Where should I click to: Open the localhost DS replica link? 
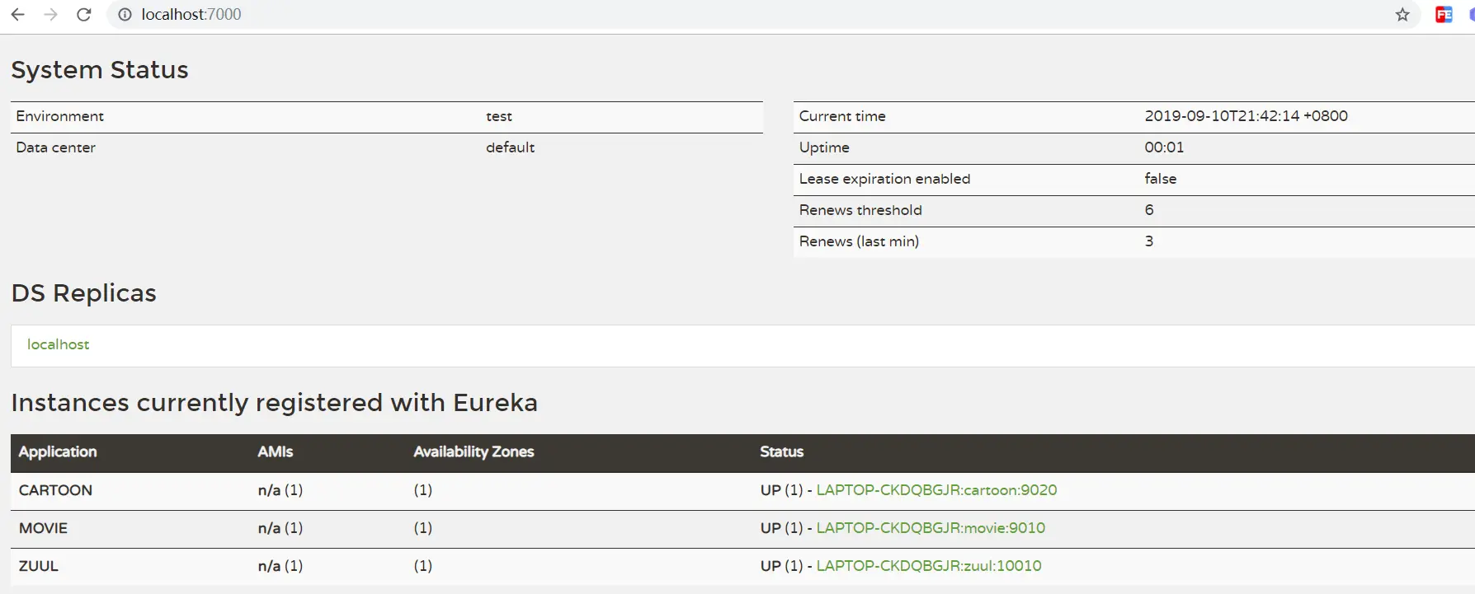[58, 344]
